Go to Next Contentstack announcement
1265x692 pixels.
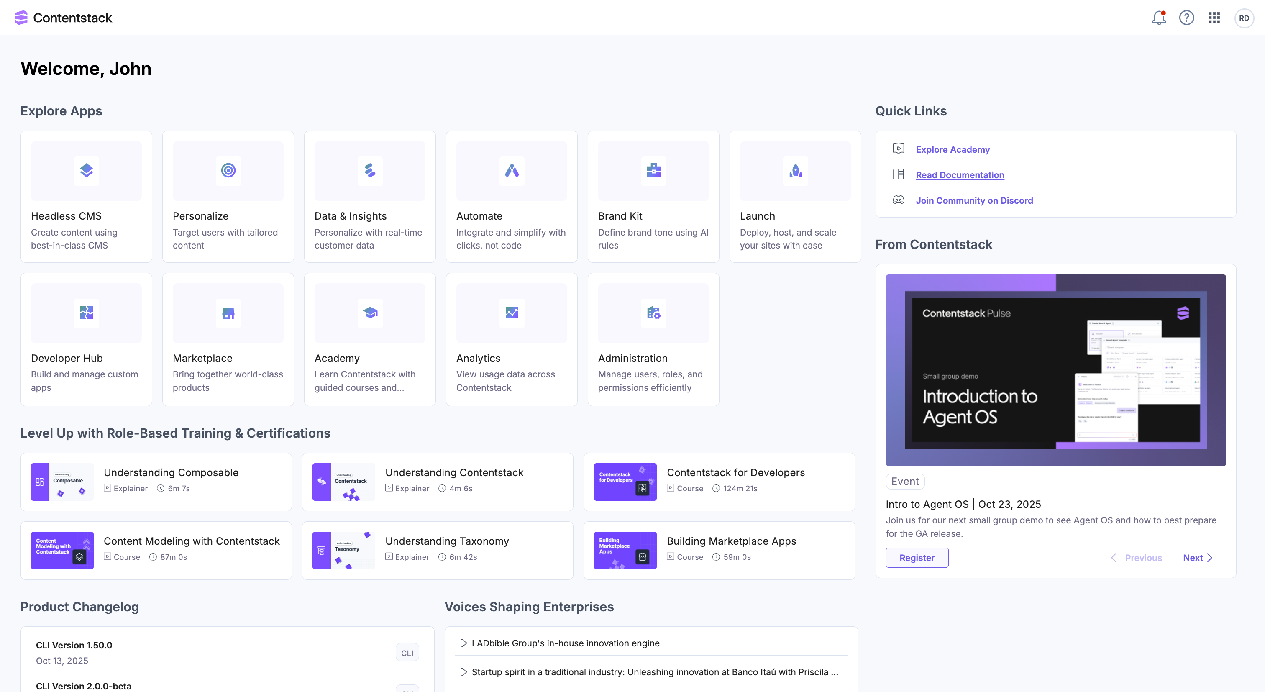1197,557
